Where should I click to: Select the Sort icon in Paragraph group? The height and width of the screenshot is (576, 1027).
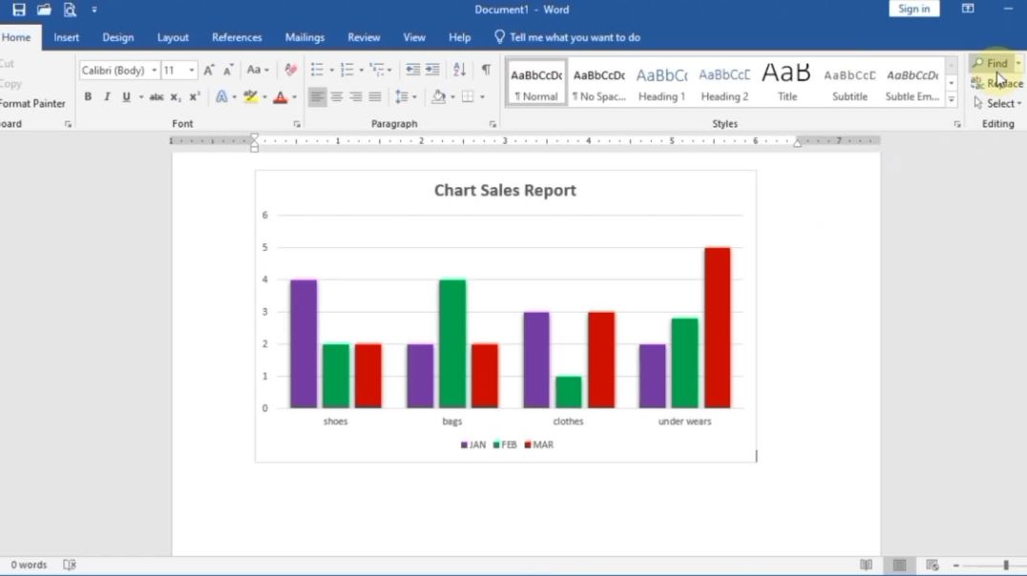click(460, 70)
